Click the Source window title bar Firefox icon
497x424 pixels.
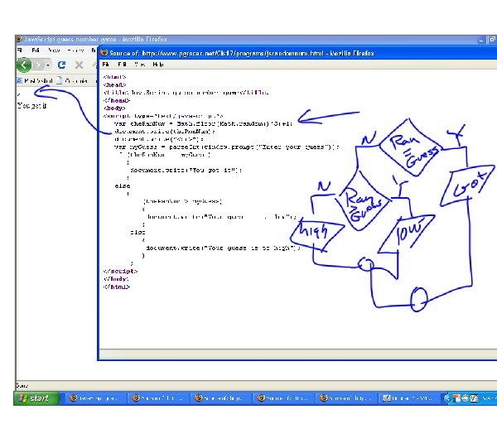(x=104, y=53)
